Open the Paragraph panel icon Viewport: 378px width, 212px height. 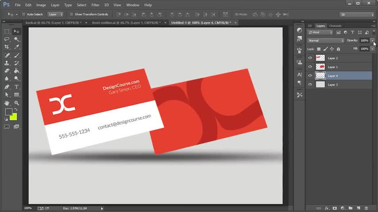pyautogui.click(x=299, y=83)
